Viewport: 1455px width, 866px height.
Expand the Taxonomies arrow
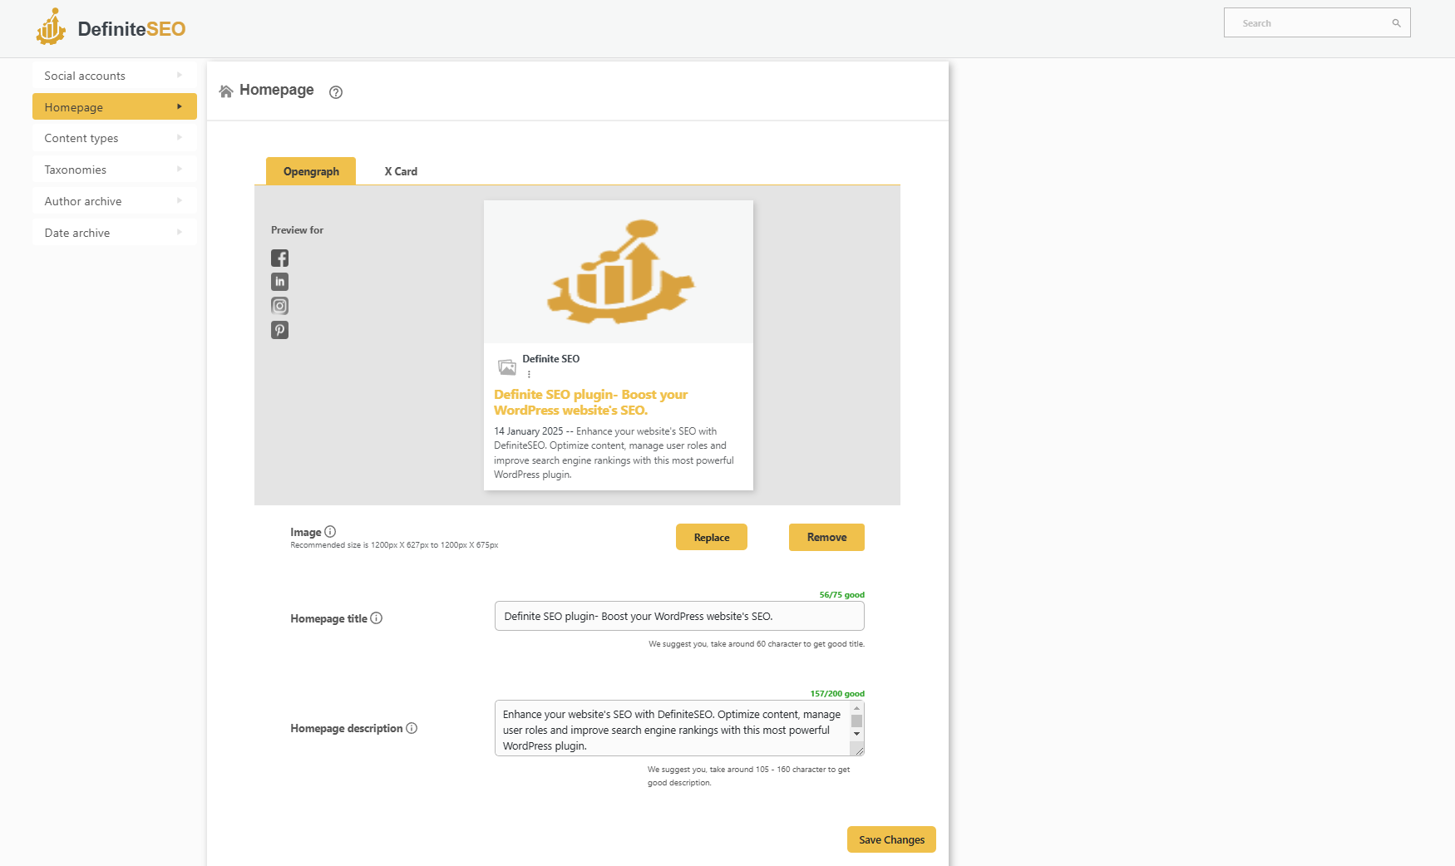point(180,169)
